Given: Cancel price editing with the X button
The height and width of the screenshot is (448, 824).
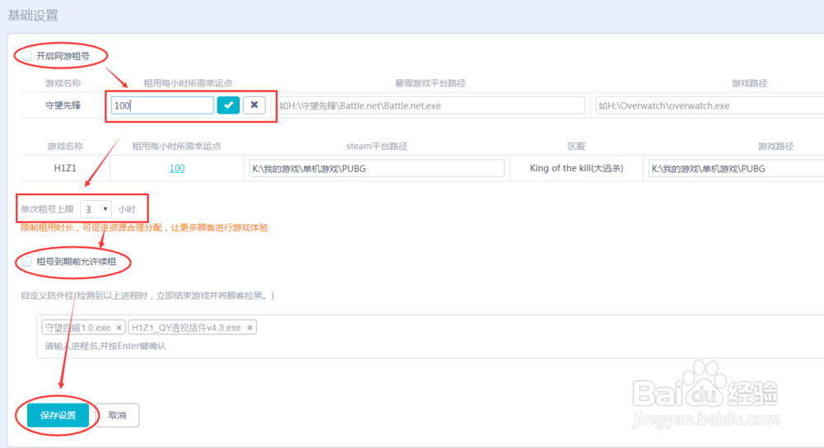Looking at the screenshot, I should (x=255, y=105).
